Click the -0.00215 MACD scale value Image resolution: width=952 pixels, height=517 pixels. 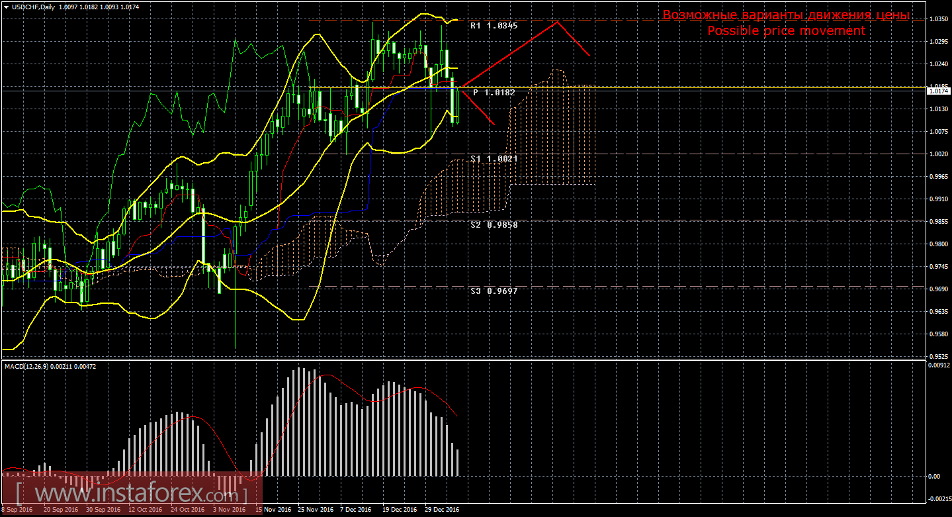(939, 499)
